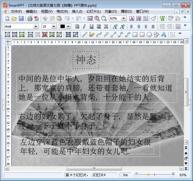Click the Print icon

[x=30, y=18]
